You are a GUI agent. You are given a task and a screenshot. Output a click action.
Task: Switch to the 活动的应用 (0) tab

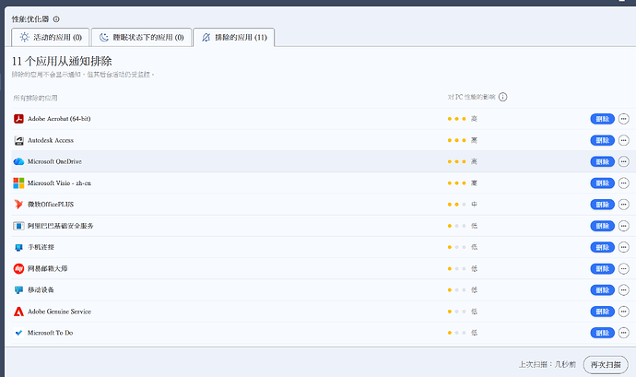point(51,38)
